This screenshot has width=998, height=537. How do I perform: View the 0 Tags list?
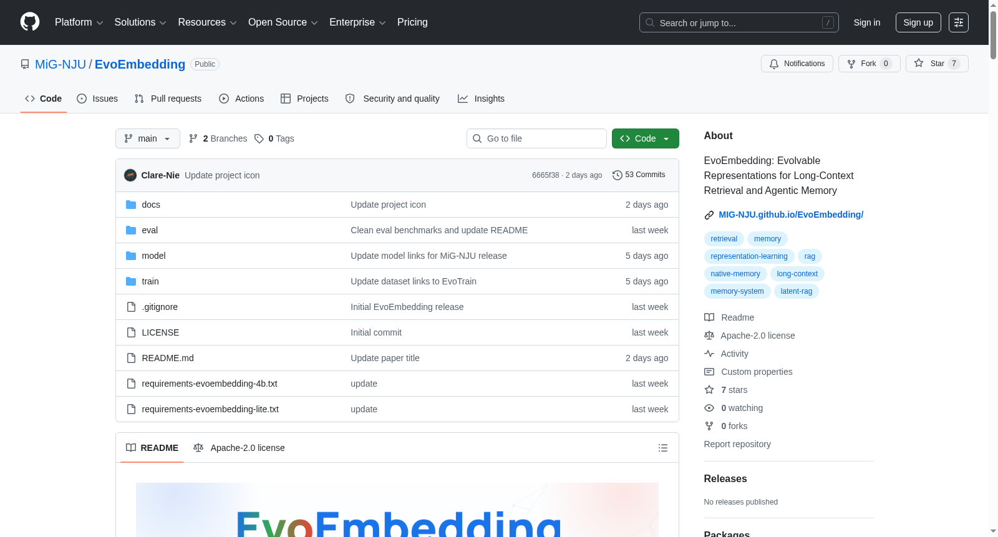click(274, 138)
